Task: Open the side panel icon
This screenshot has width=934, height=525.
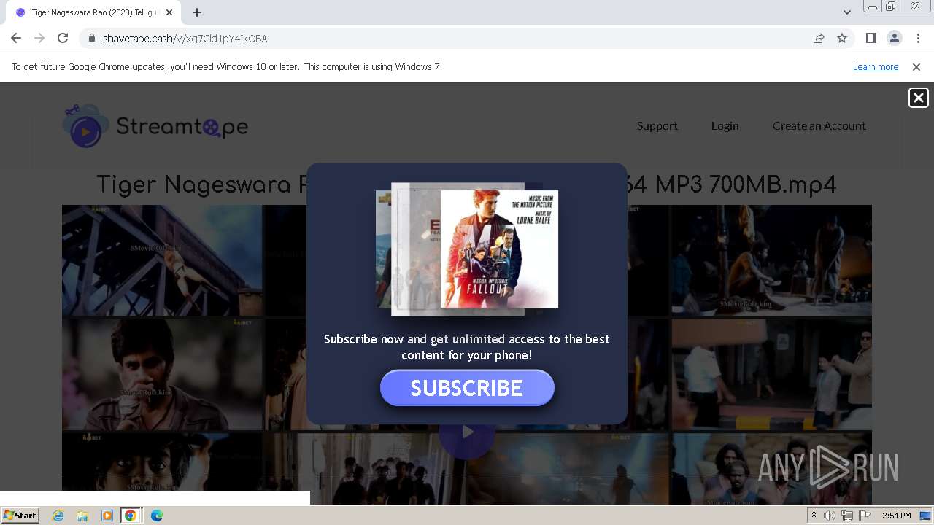Action: (871, 38)
